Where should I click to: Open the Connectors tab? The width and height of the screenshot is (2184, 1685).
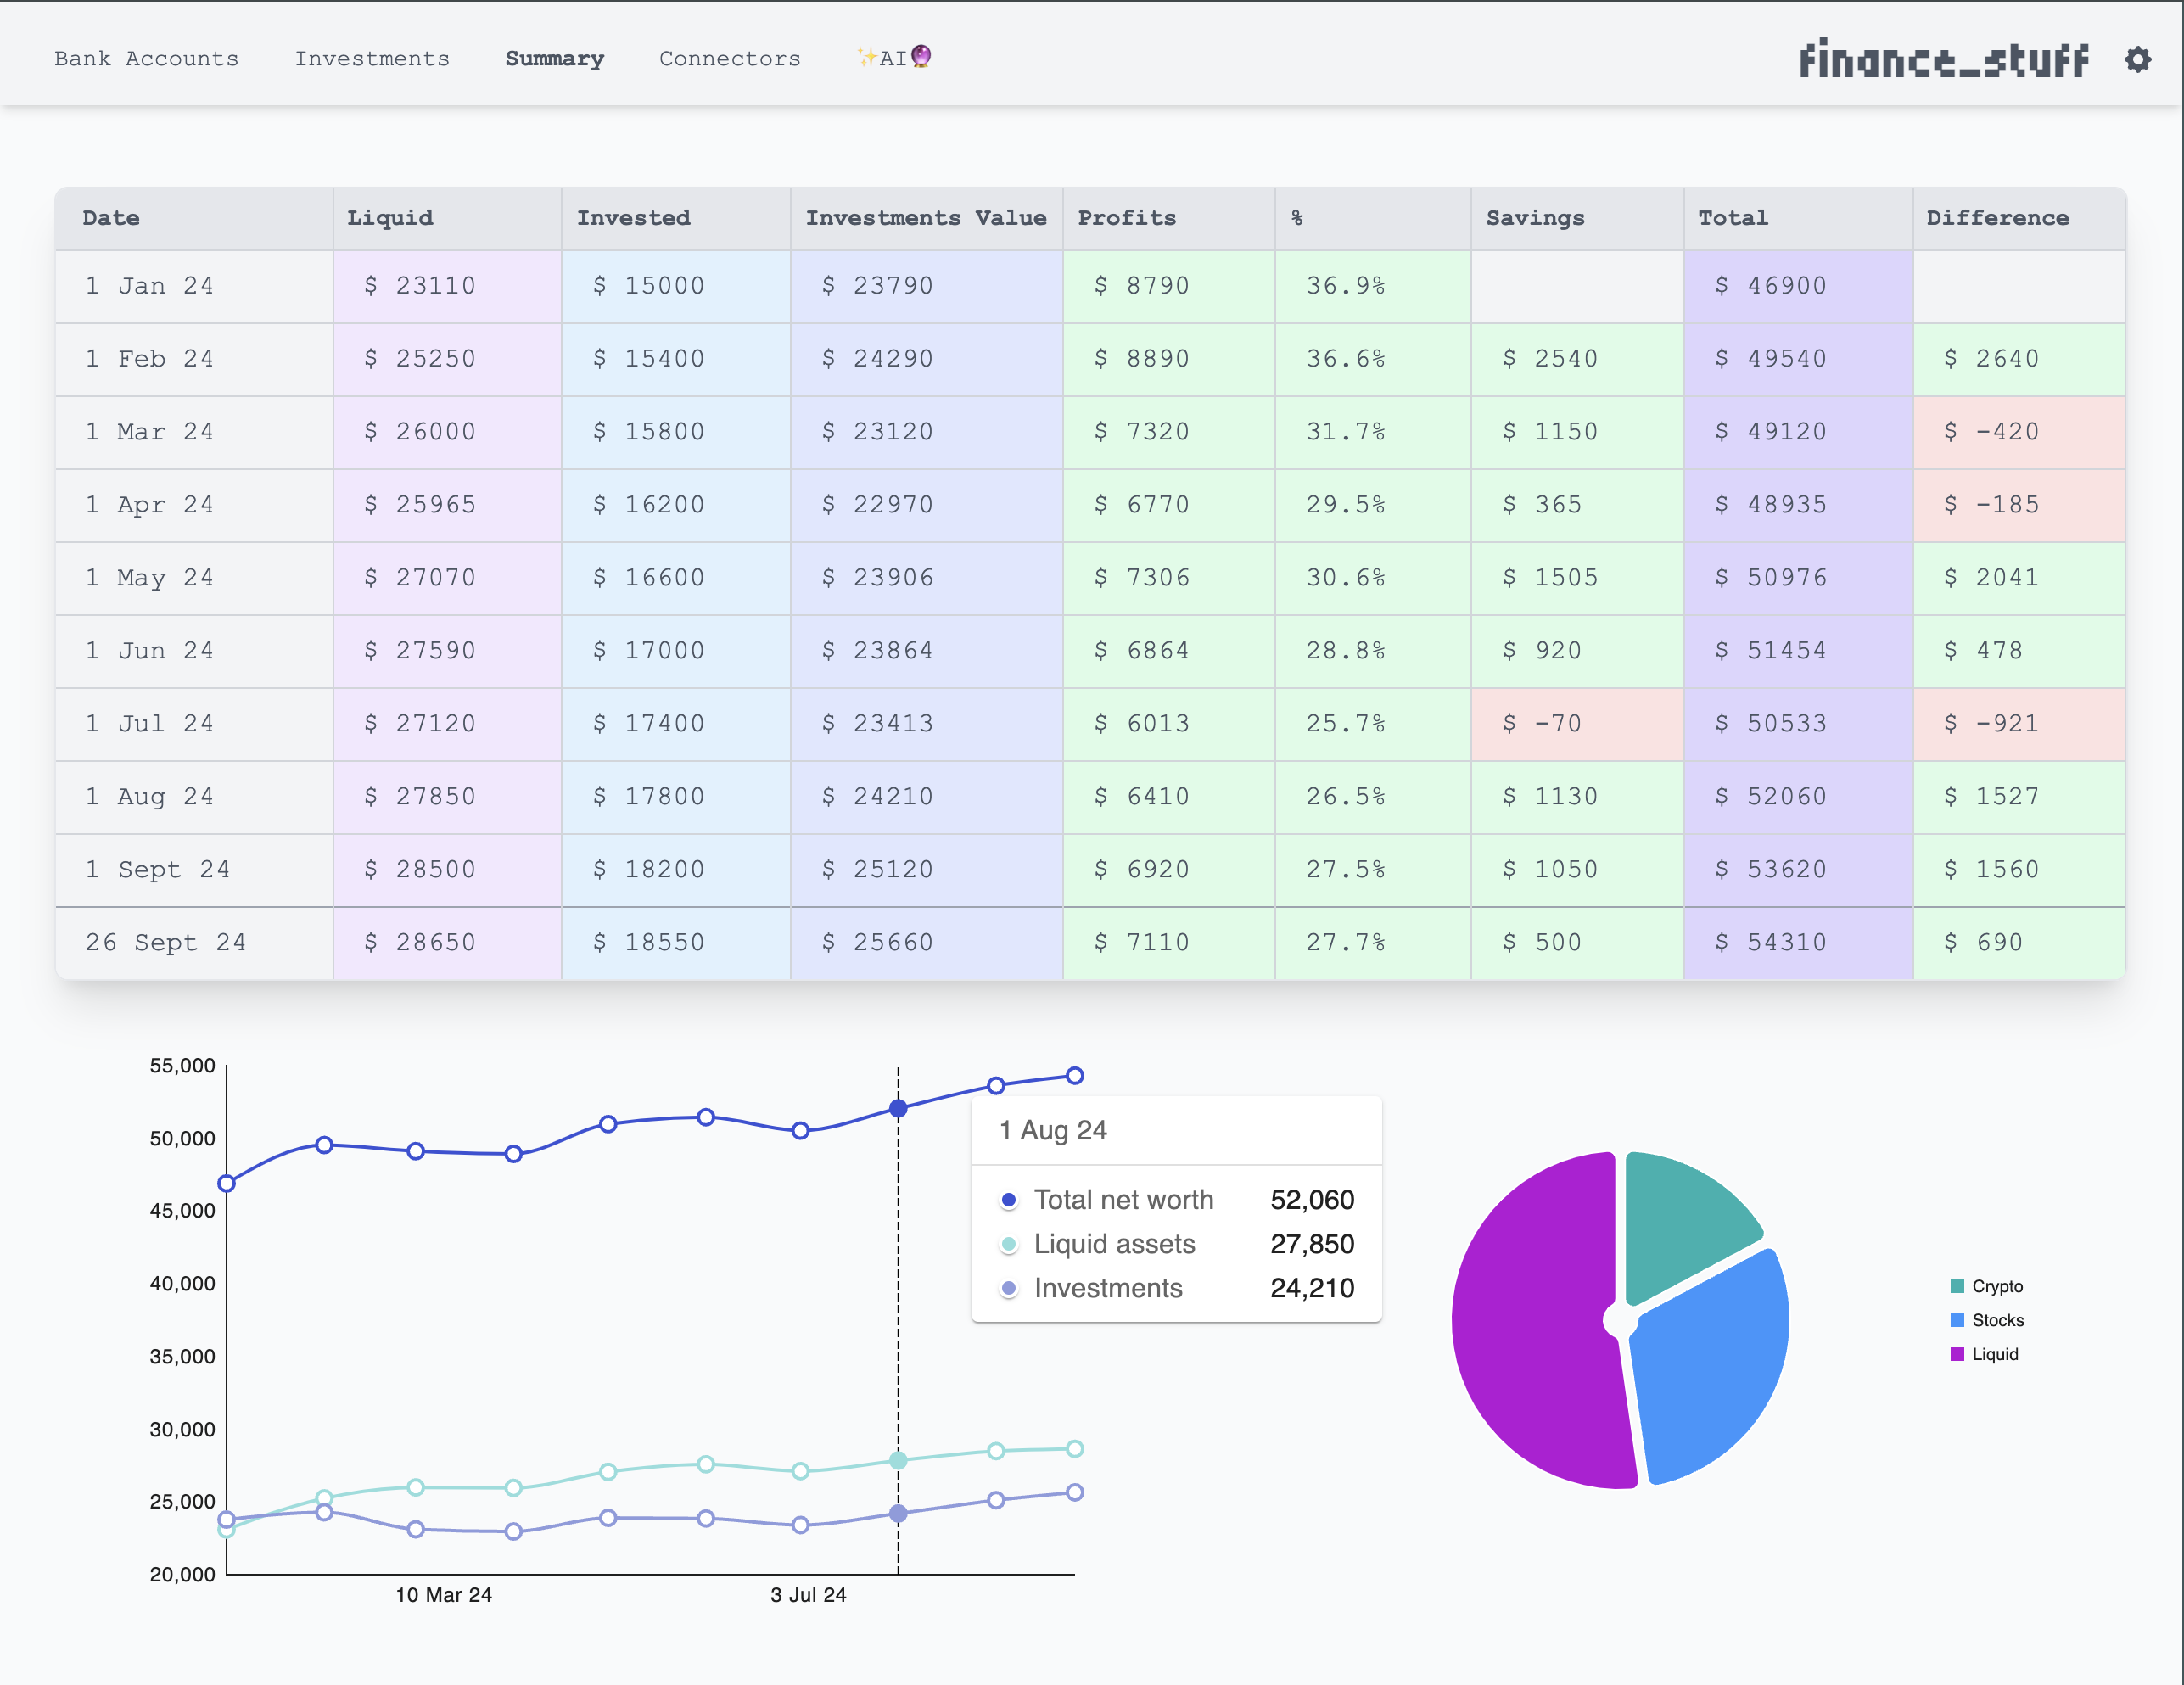729,59
